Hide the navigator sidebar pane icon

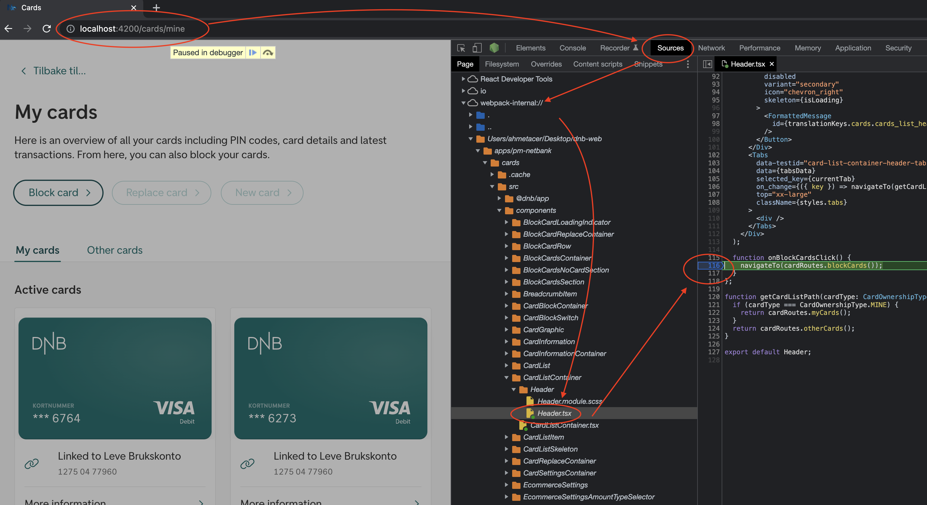click(707, 64)
